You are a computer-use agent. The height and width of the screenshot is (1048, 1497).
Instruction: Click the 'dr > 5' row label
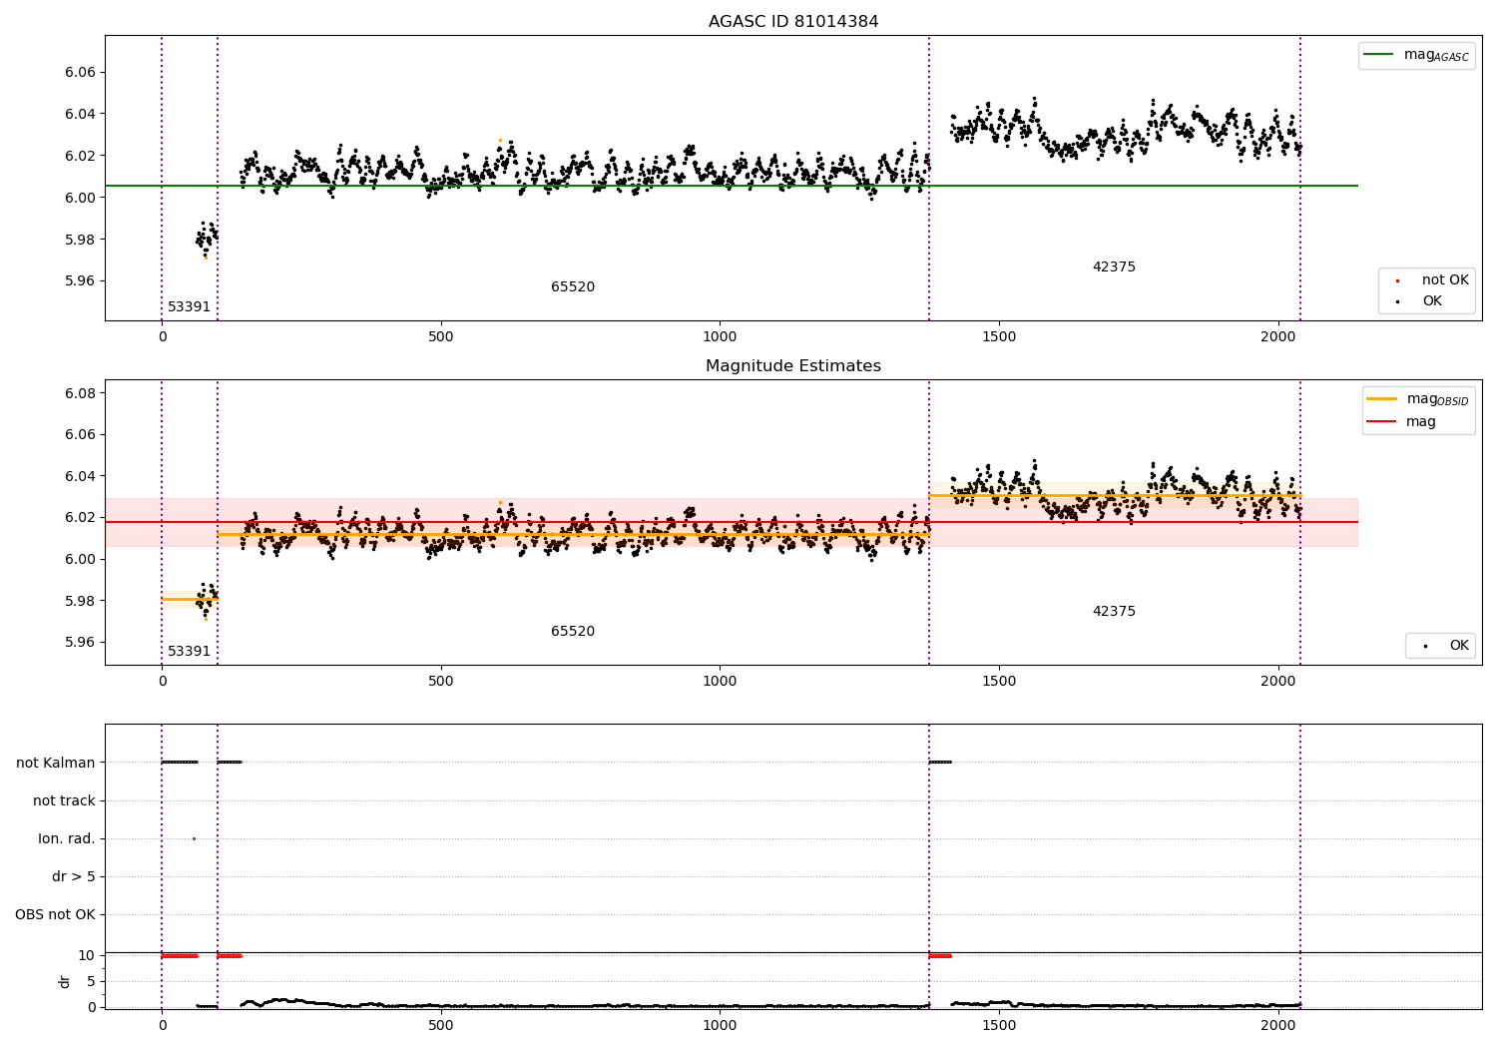tap(74, 876)
